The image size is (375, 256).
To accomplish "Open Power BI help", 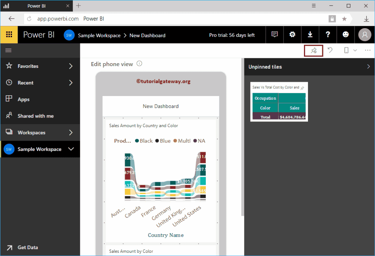I will (x=327, y=34).
